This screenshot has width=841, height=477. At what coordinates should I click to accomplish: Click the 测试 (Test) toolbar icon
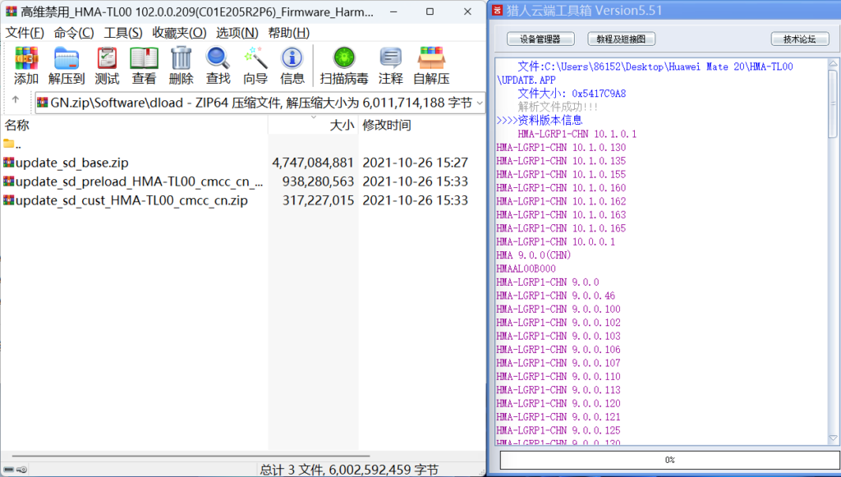coord(107,58)
